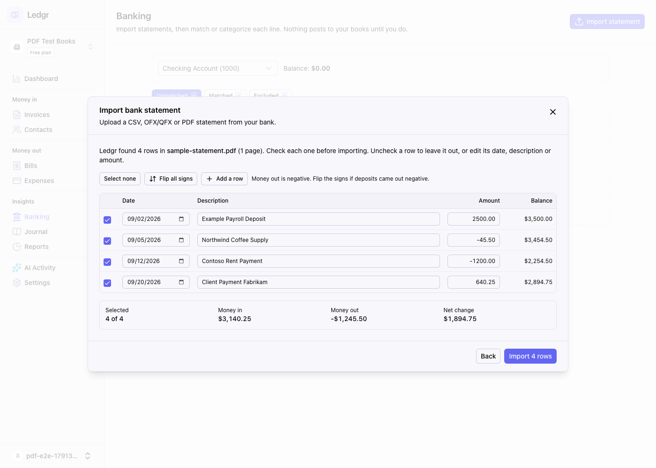Open date picker for 09/20/2026 row
This screenshot has width=656, height=468.
click(x=181, y=282)
